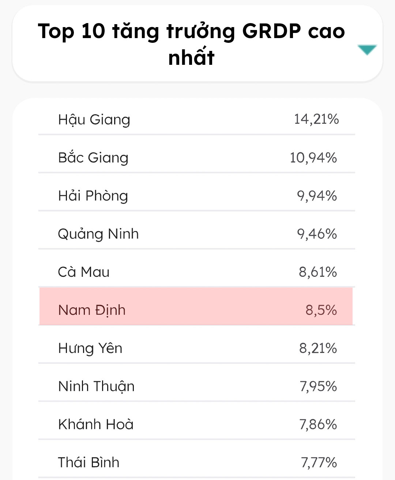Click the 7,77% value for Thái Bình
Screen dimensions: 395x480
[319, 462]
